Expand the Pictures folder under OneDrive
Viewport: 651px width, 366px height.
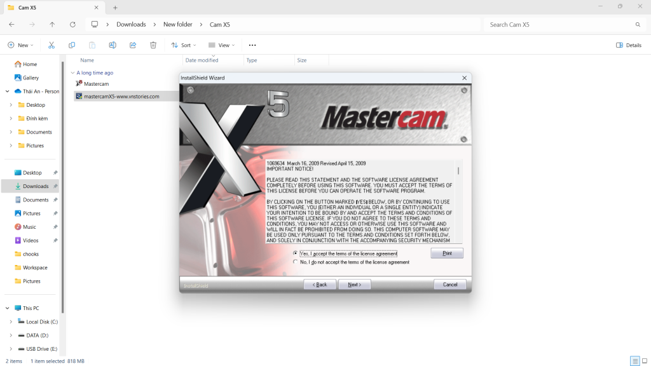coord(11,146)
